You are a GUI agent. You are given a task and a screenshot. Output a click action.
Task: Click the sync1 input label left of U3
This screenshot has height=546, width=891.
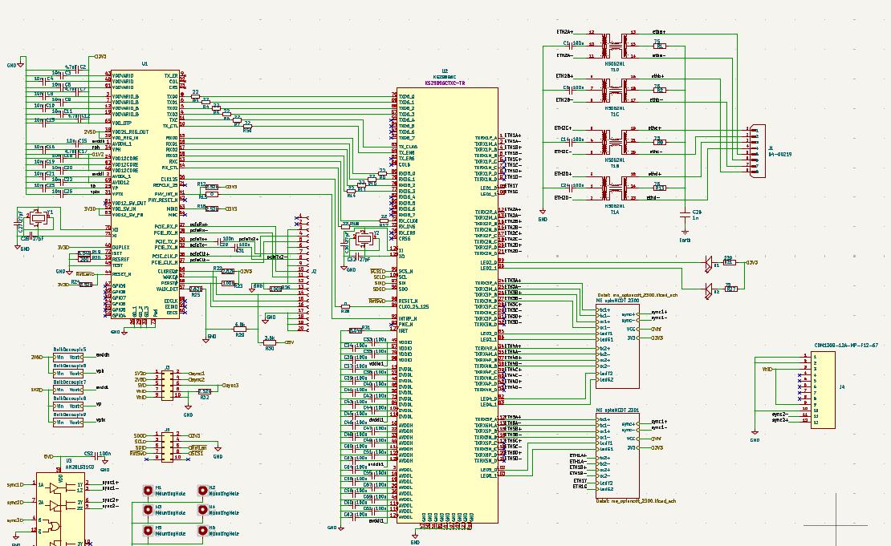[x=14, y=485]
